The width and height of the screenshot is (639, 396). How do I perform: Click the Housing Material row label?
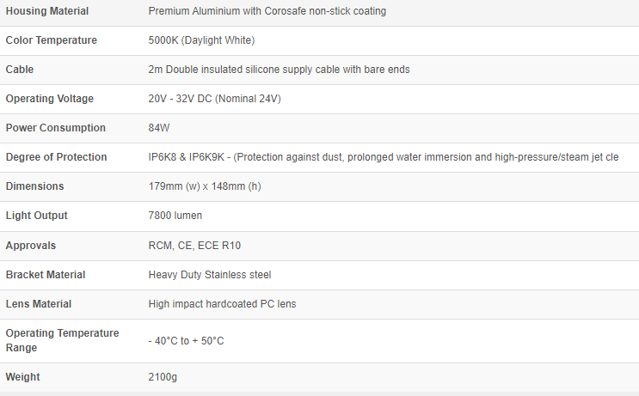click(46, 11)
